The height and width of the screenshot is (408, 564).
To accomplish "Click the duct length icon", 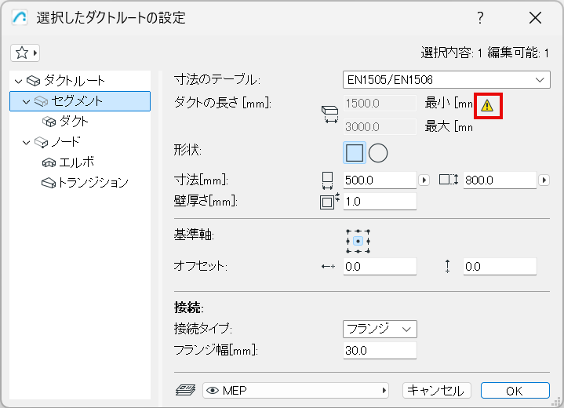I will (329, 115).
